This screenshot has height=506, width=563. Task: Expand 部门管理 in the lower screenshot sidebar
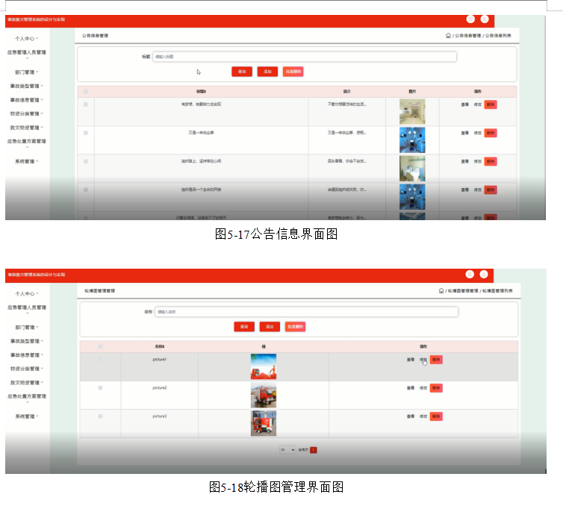pyautogui.click(x=27, y=328)
